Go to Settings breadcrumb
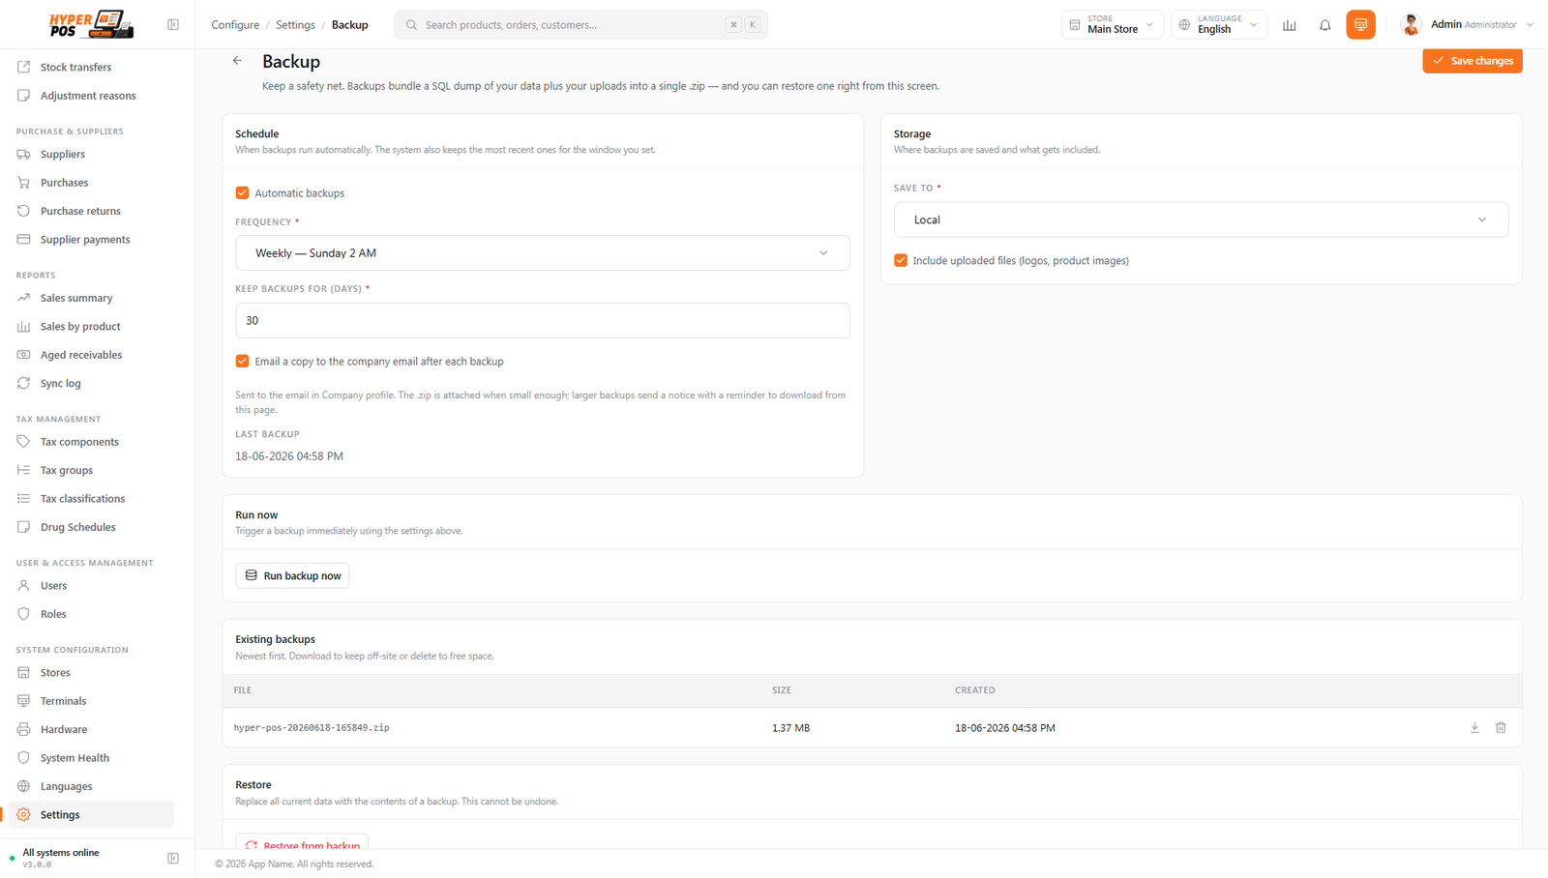Screen dimensions: 1548x878 (295, 25)
